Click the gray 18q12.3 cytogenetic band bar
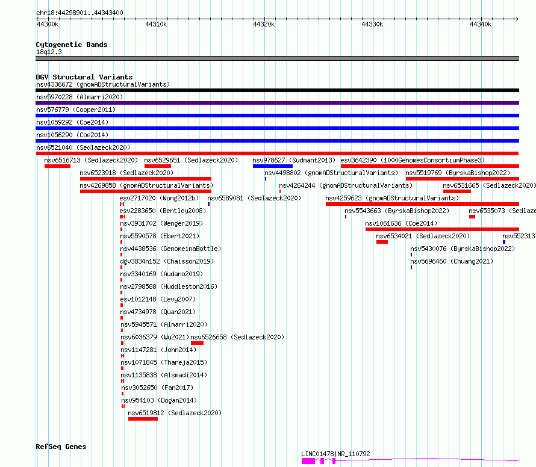Viewport: 536px width, 467px height. (277, 58)
